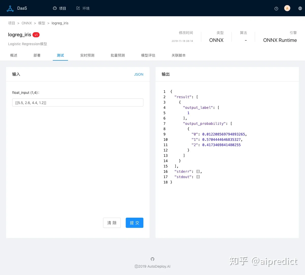The width and height of the screenshot is (305, 275).
Task: Click the ©2019 AutoDeploy.AI footer text
Action: pos(152,266)
